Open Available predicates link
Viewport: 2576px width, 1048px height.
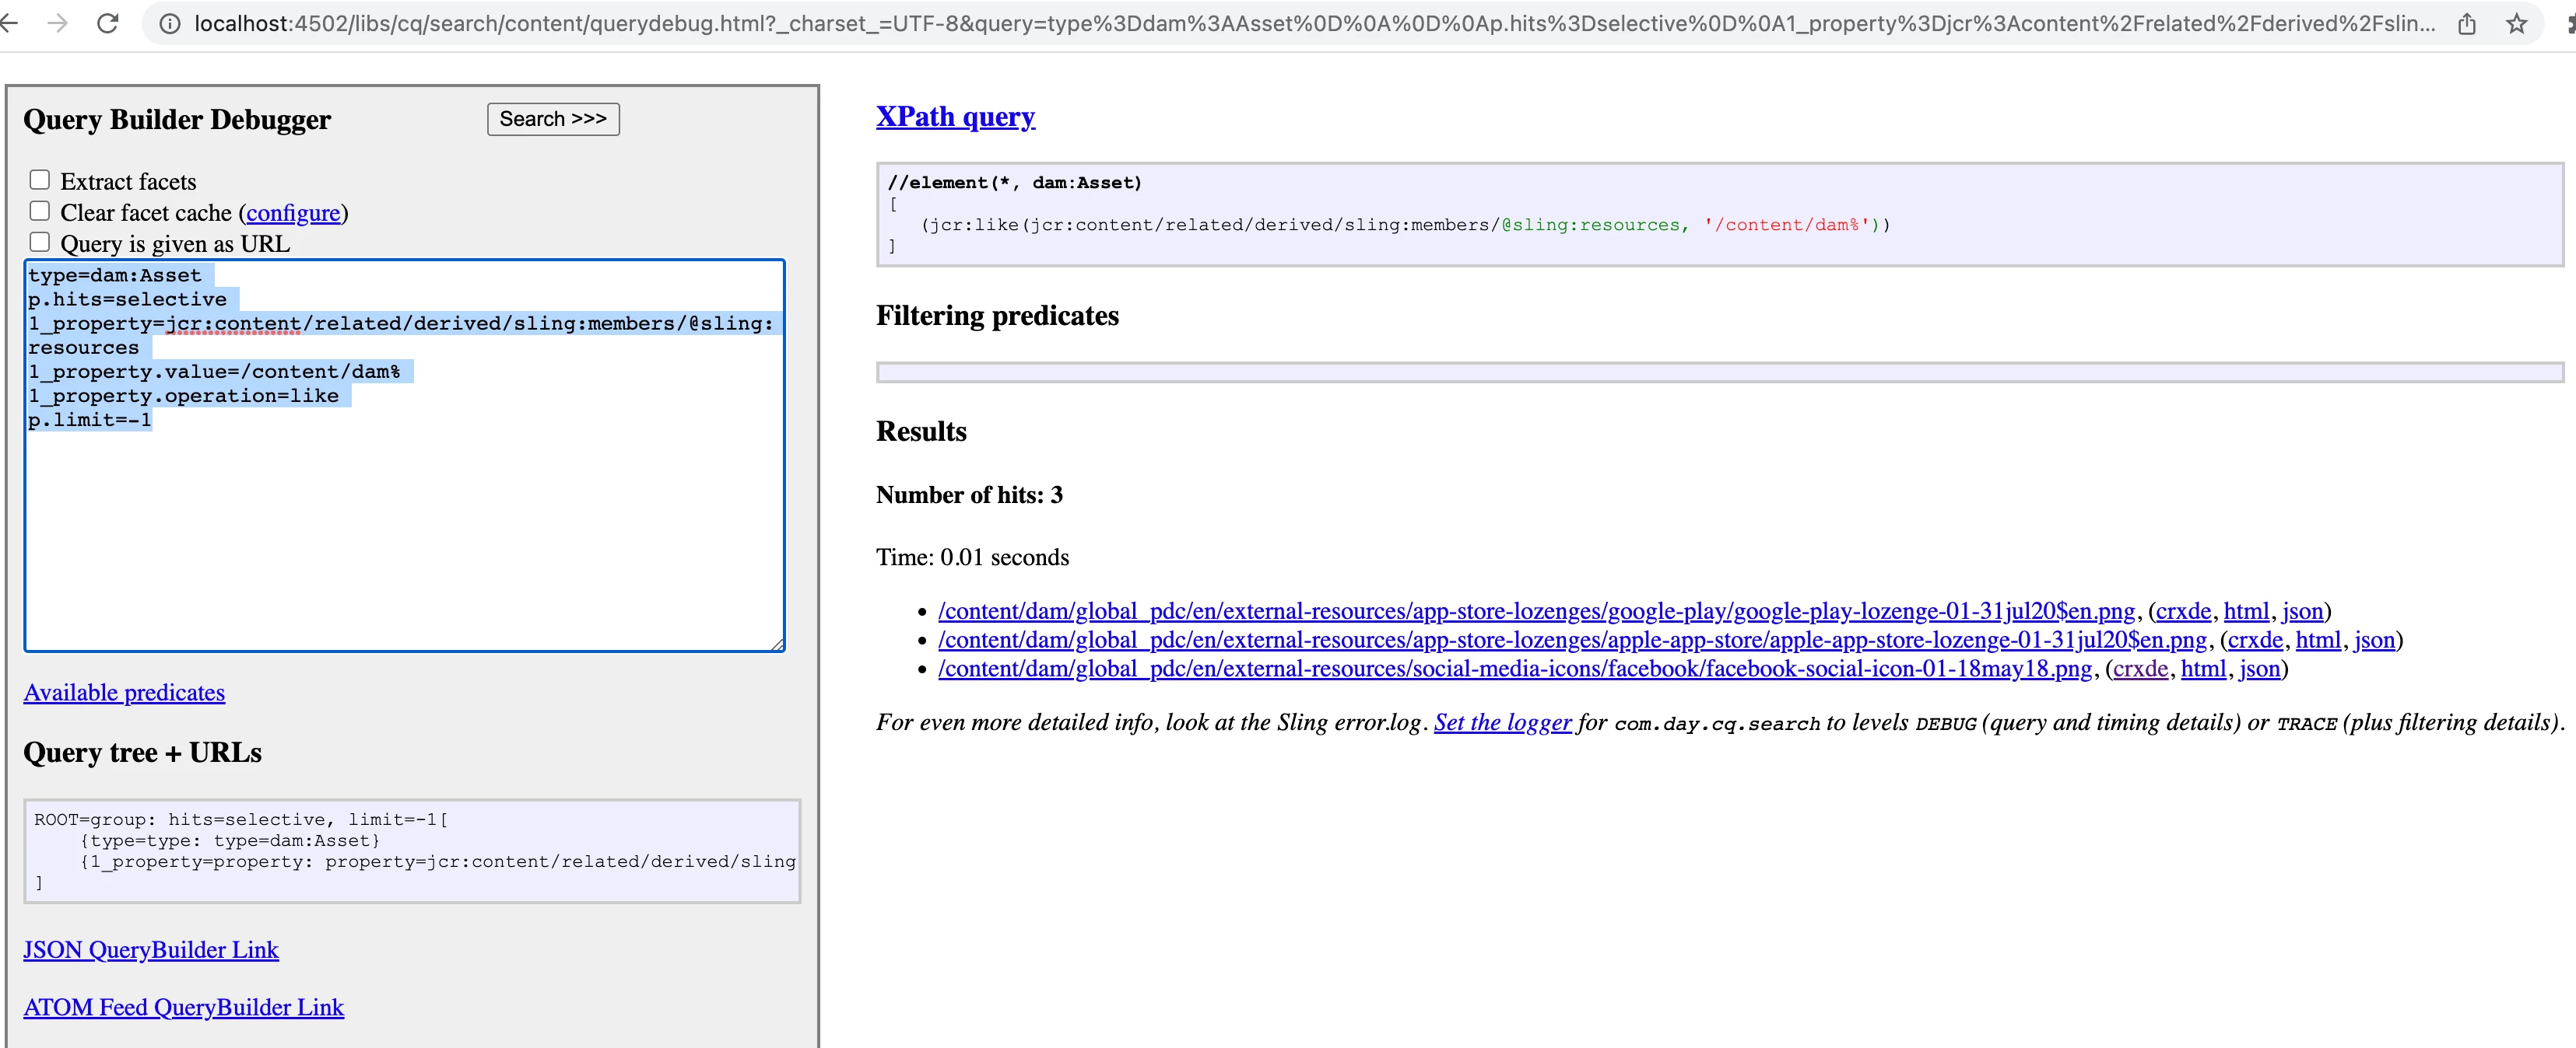pyautogui.click(x=124, y=693)
